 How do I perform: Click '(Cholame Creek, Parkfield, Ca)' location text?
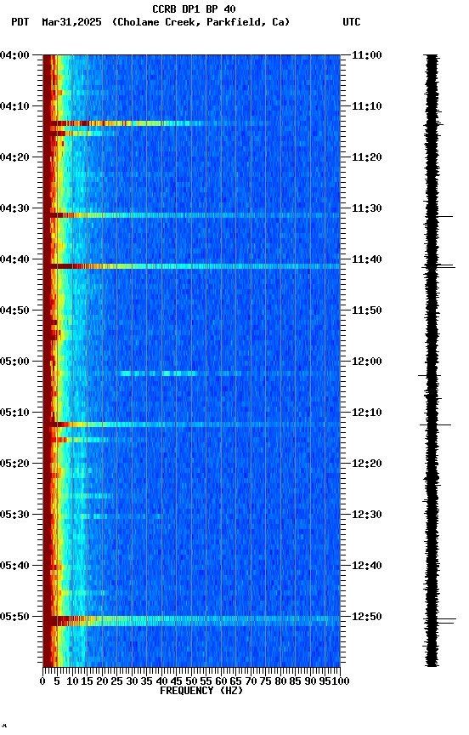201,22
